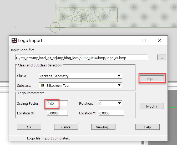Minimize the Logo Import dialog
The image size is (177, 145).
click(129, 41)
